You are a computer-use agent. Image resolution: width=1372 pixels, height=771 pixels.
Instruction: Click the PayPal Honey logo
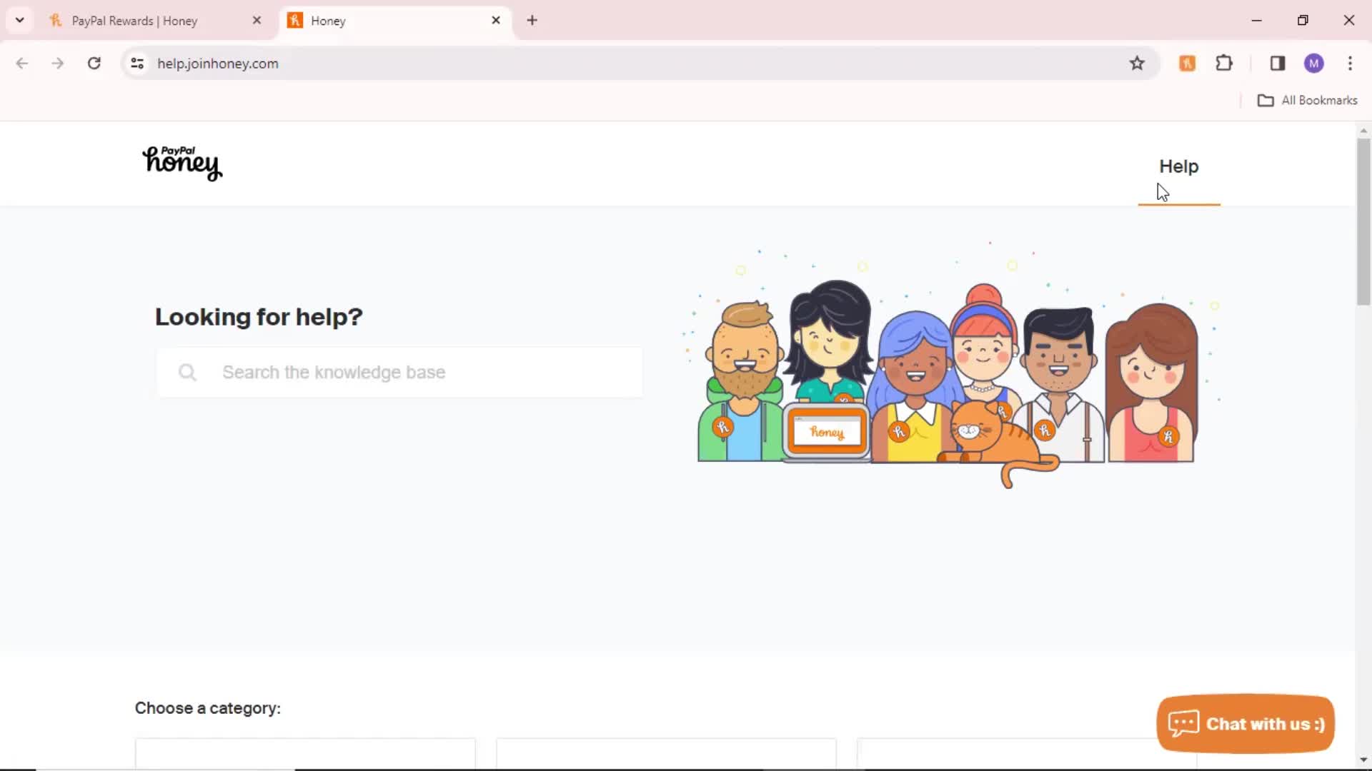(183, 163)
